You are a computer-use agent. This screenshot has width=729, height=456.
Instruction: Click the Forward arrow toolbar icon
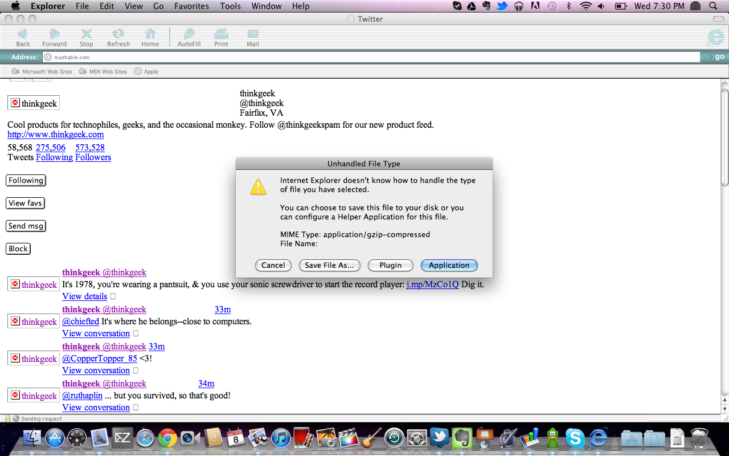click(x=54, y=34)
